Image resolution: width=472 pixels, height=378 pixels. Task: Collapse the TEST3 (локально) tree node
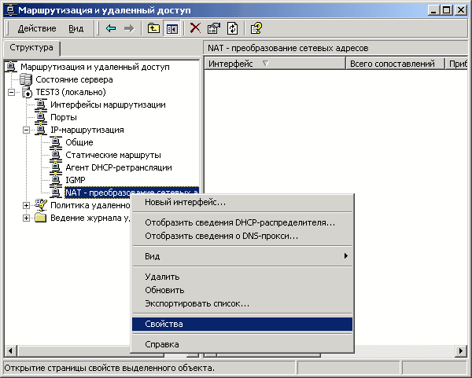[x=13, y=92]
